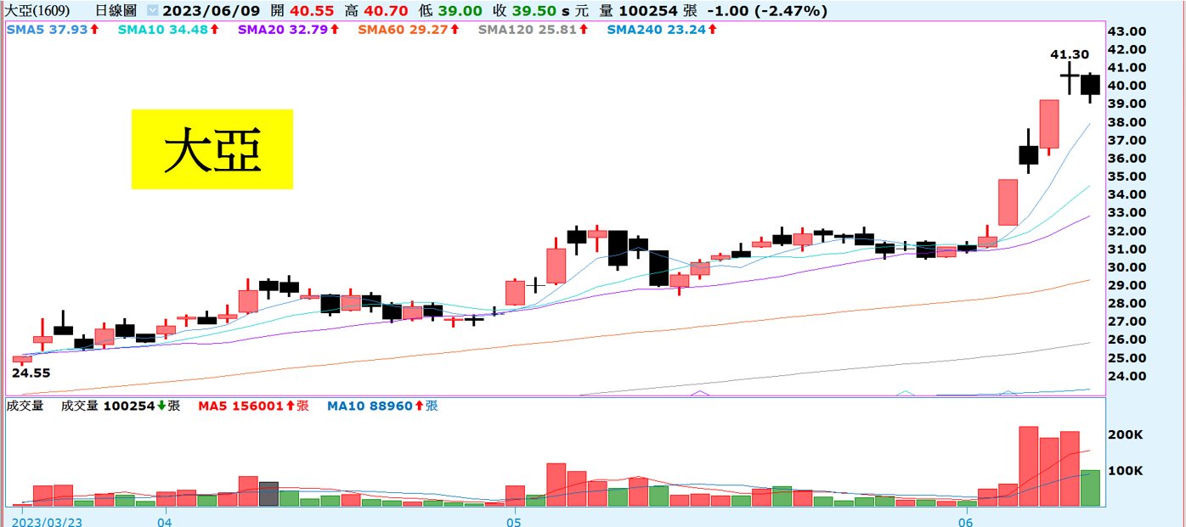The height and width of the screenshot is (527, 1186).
Task: Click the yellow 大亞 label box
Action: pyautogui.click(x=212, y=149)
